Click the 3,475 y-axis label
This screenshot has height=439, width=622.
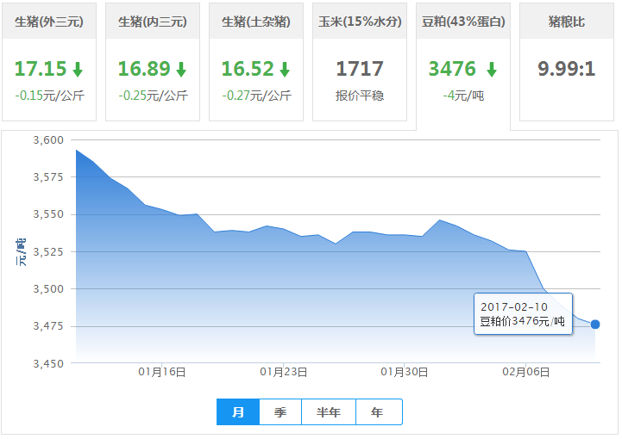pos(48,326)
